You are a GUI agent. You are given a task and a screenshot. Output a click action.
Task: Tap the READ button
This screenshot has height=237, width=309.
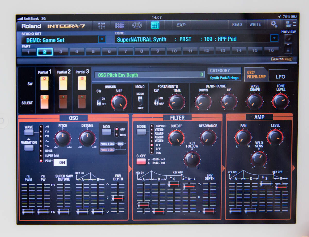(237, 25)
